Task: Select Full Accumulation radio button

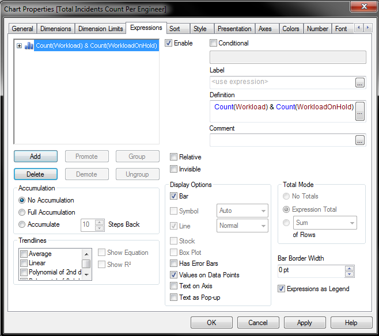Action: point(22,212)
